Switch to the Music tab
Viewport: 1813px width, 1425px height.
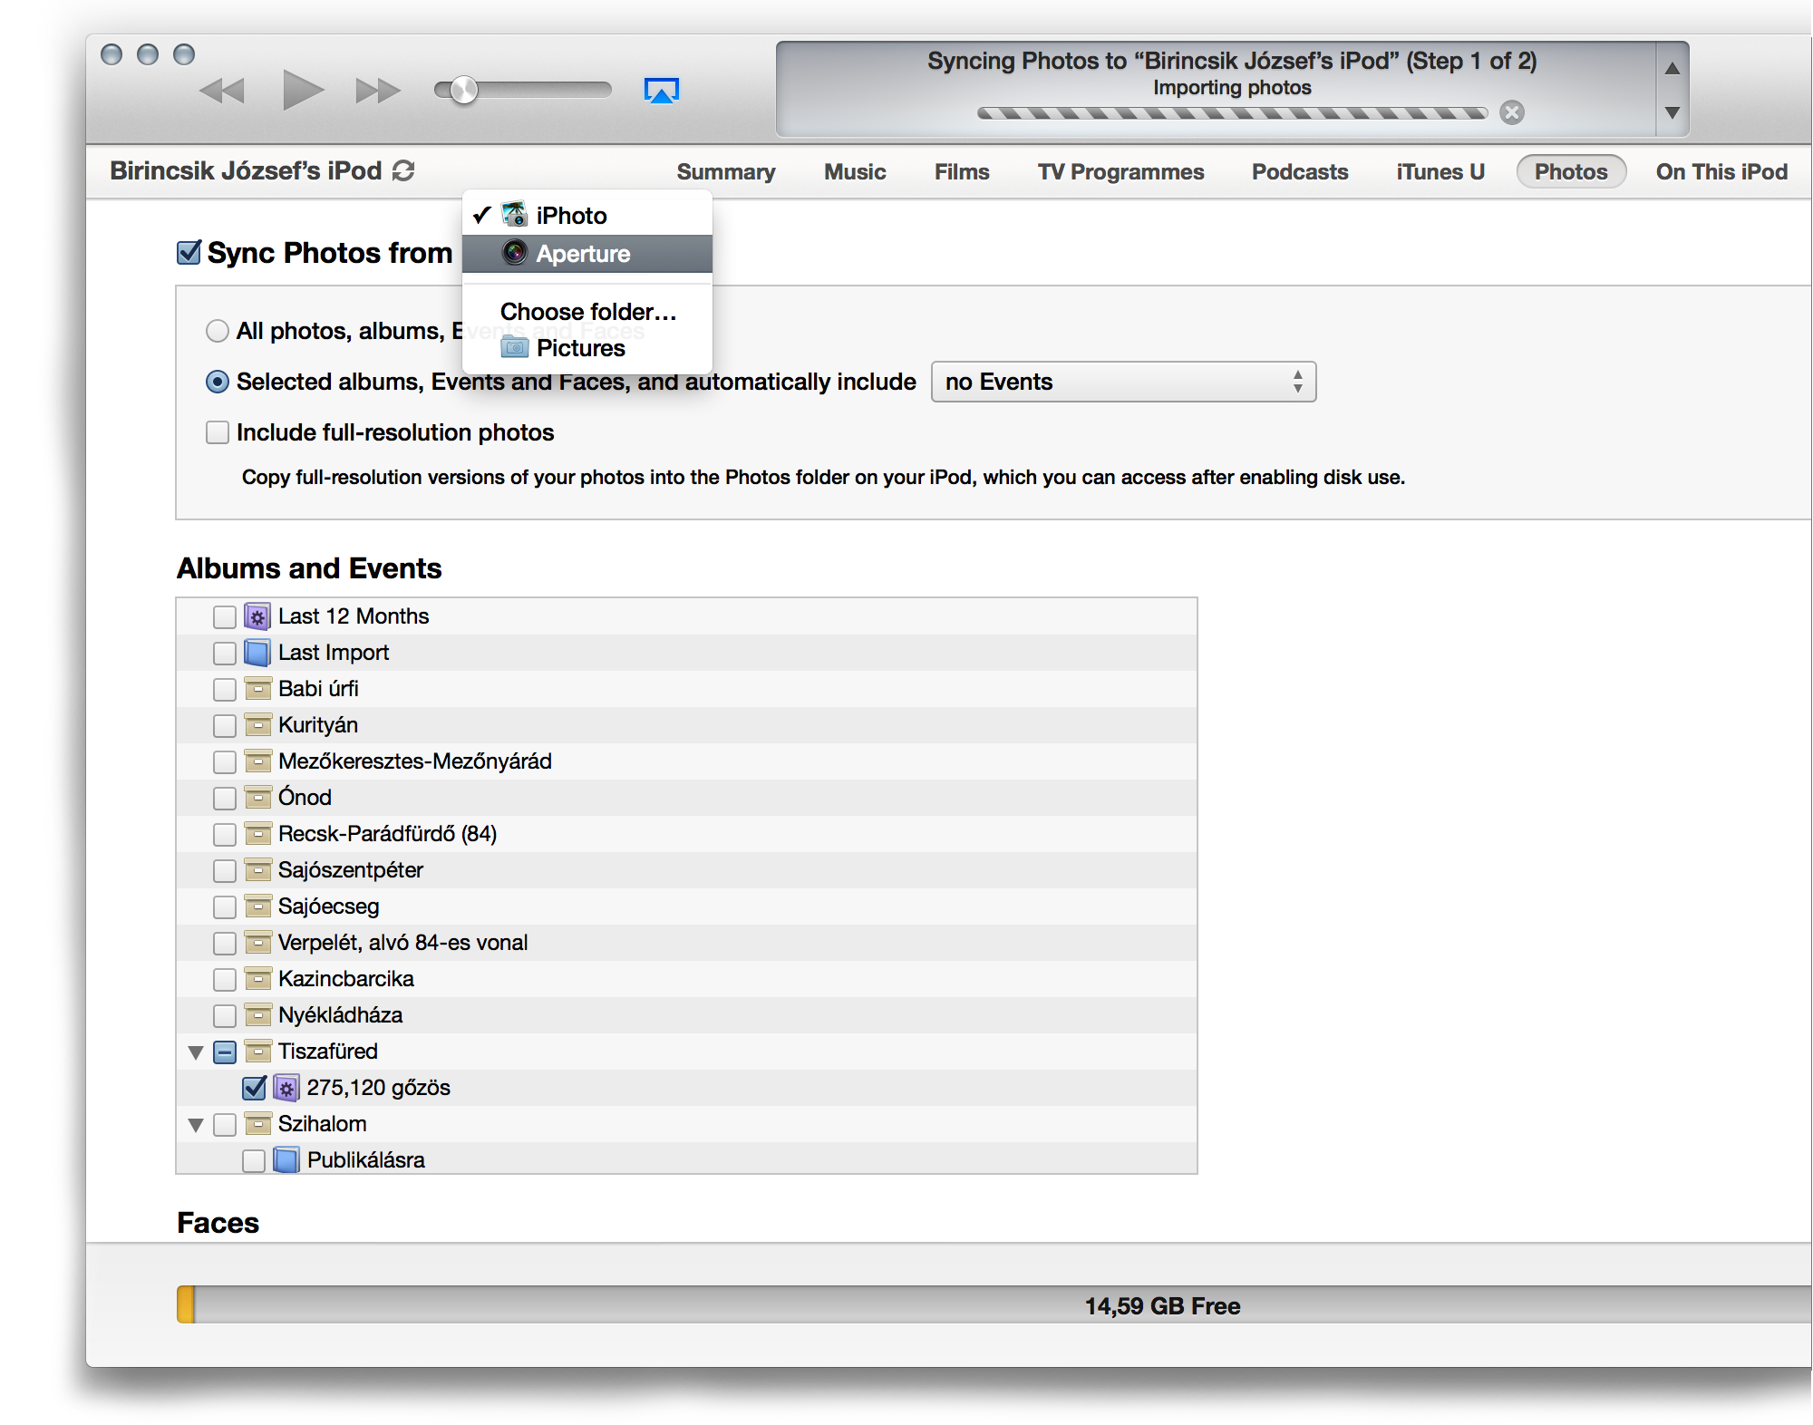pyautogui.click(x=855, y=172)
